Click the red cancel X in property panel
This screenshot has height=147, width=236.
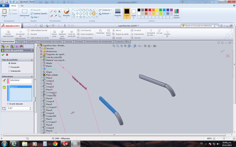tap(7, 55)
